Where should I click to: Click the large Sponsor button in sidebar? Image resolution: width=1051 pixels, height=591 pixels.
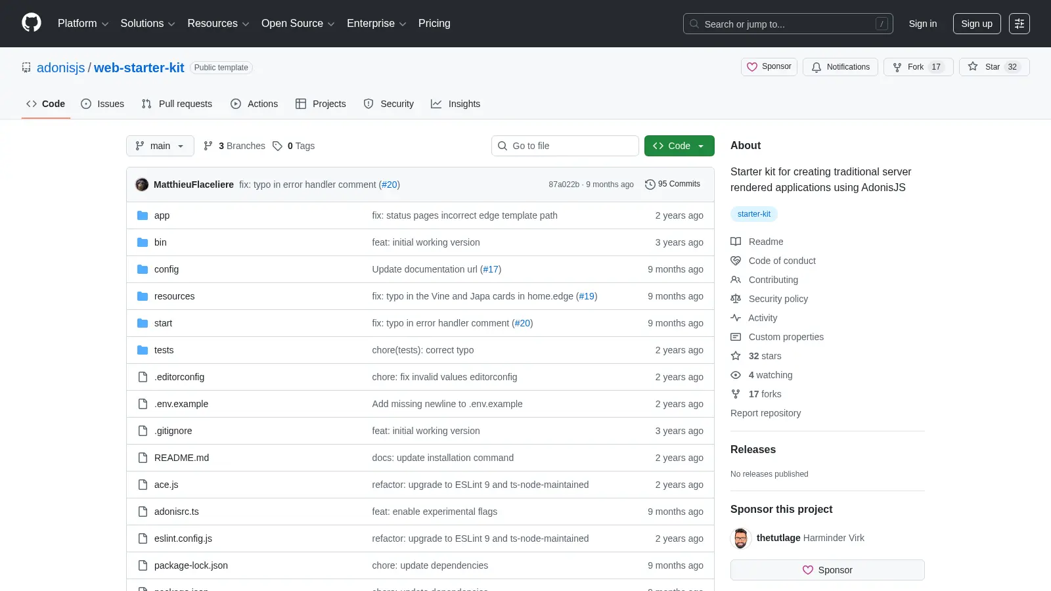(x=828, y=570)
